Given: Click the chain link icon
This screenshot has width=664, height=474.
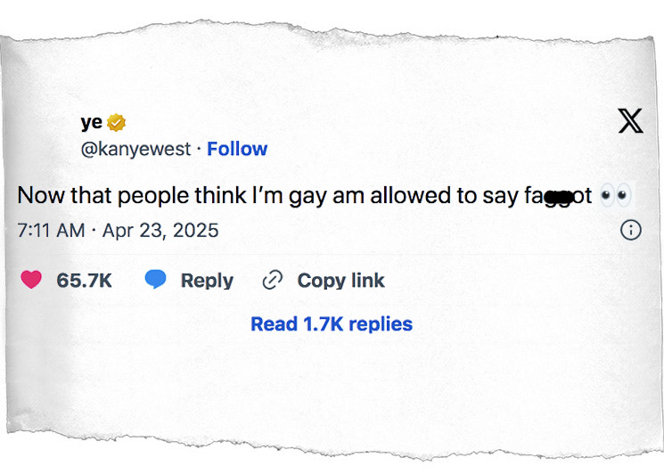Looking at the screenshot, I should point(272,281).
